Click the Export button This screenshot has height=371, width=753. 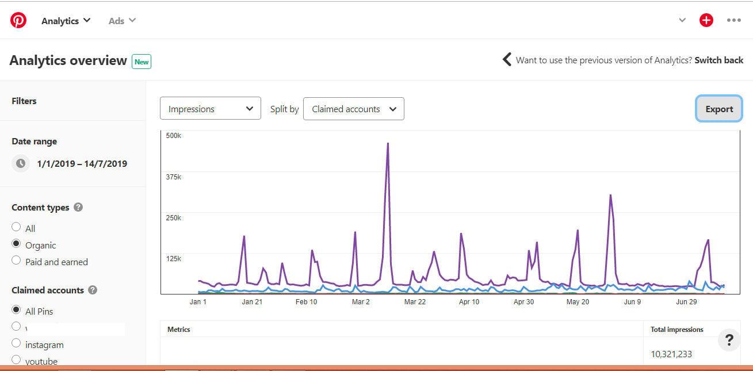click(x=718, y=109)
